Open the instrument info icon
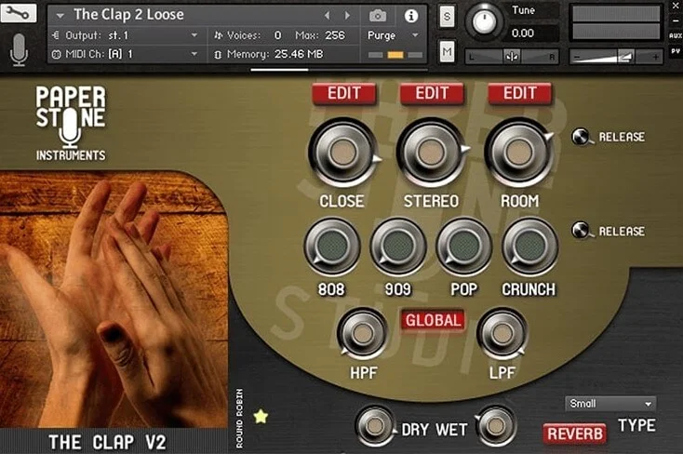This screenshot has height=454, width=683. pyautogui.click(x=410, y=16)
